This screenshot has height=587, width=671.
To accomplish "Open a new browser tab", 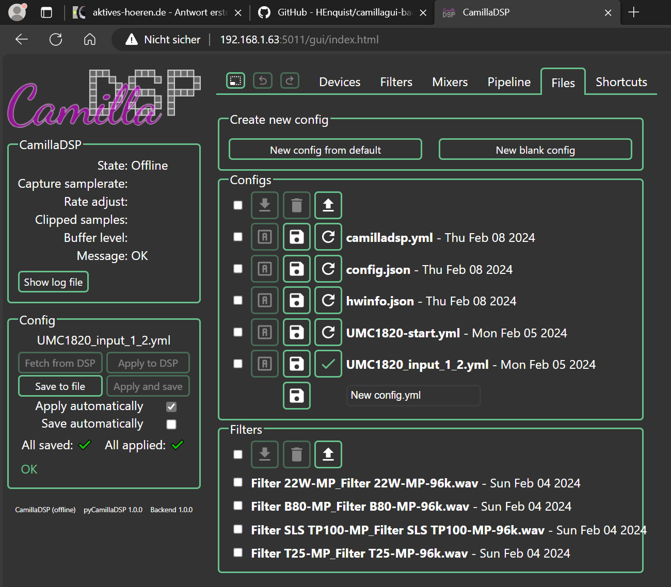I will pyautogui.click(x=634, y=12).
